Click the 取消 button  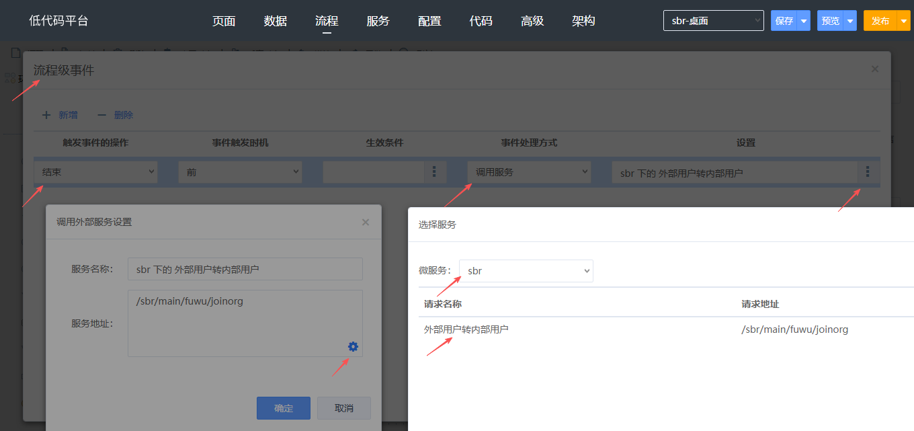click(x=343, y=408)
